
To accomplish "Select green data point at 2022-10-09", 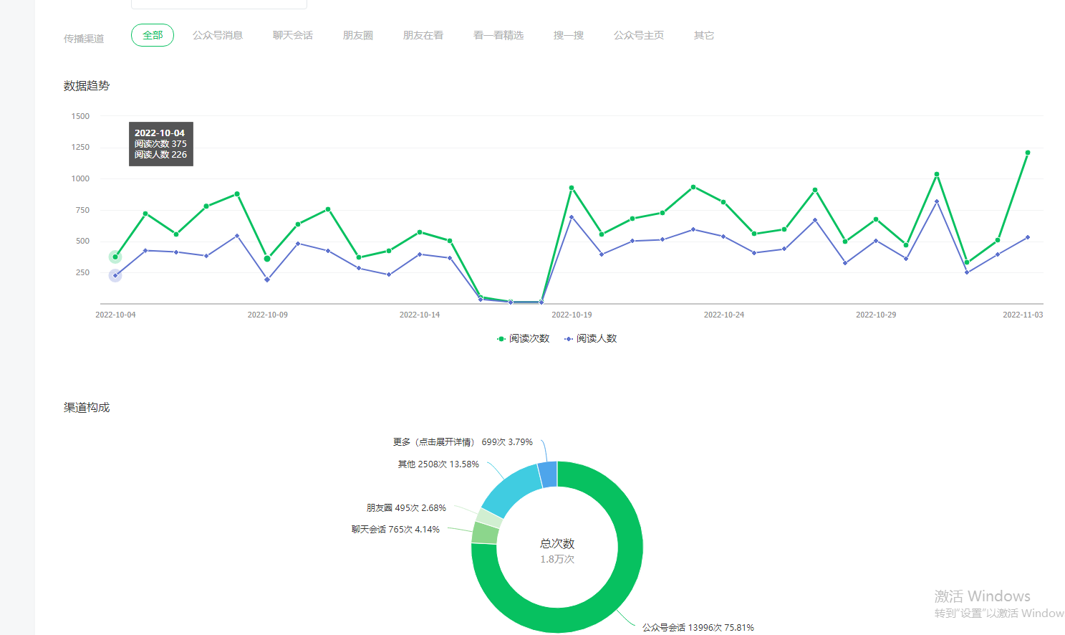I will (267, 258).
